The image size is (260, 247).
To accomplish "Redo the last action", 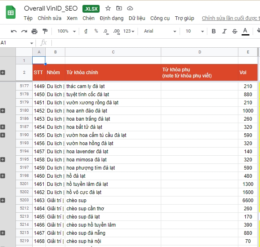I will coord(24,31).
